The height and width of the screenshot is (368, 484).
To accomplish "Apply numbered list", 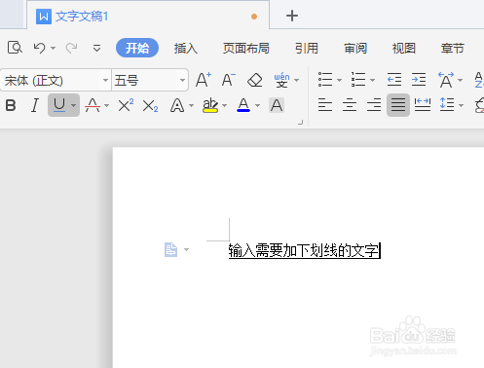I will 358,80.
